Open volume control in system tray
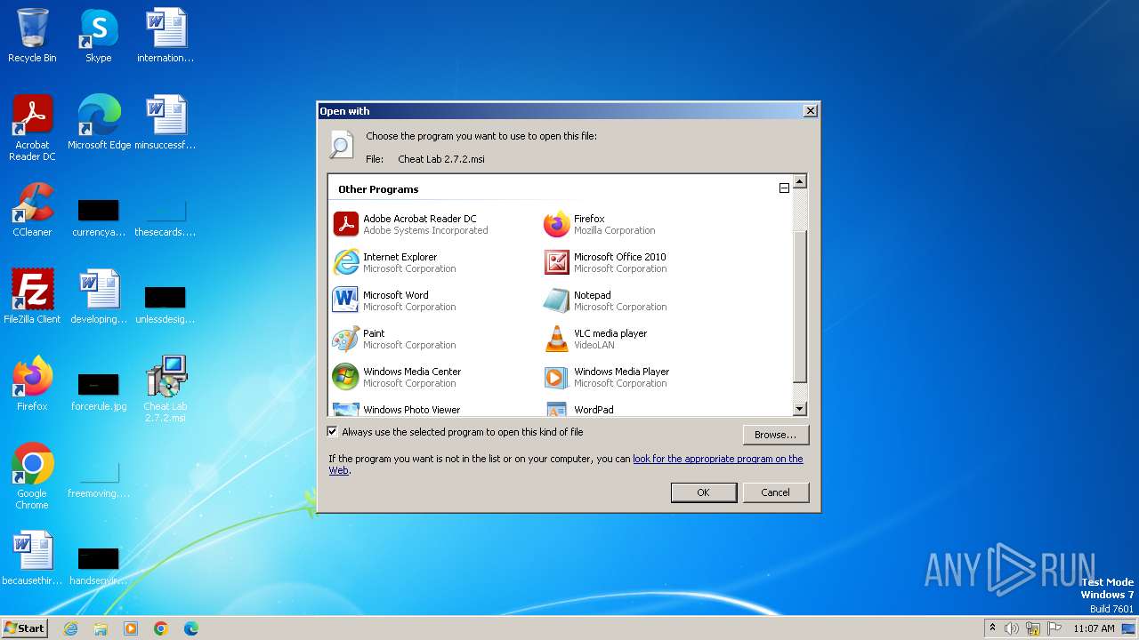 (1012, 628)
